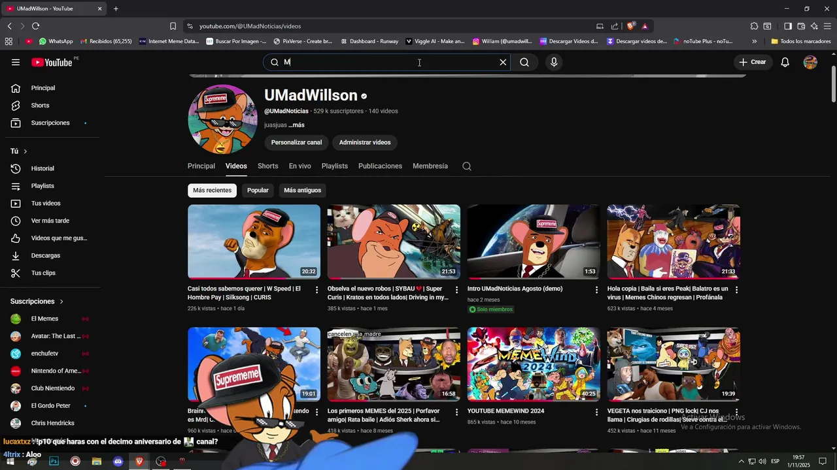Switch to the Shorts channel tab

[x=267, y=166]
